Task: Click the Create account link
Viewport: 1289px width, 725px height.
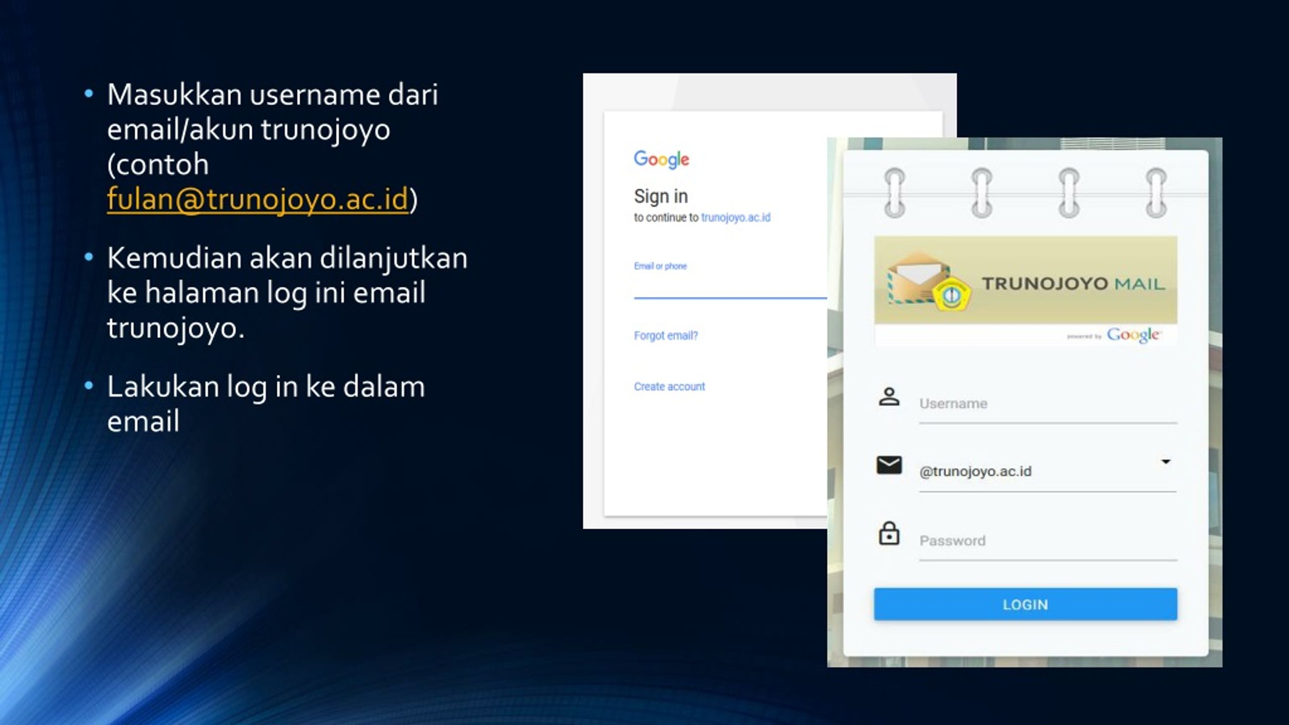Action: point(669,387)
